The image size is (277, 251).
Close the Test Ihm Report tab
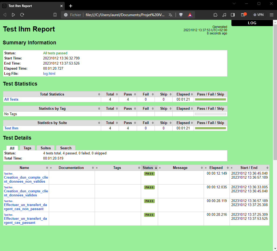(x=61, y=6)
